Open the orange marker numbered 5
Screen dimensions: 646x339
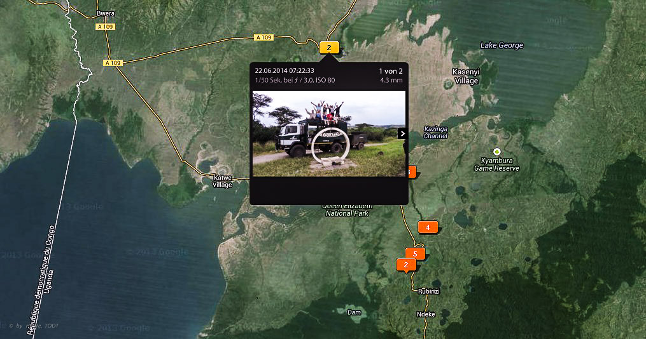point(415,254)
